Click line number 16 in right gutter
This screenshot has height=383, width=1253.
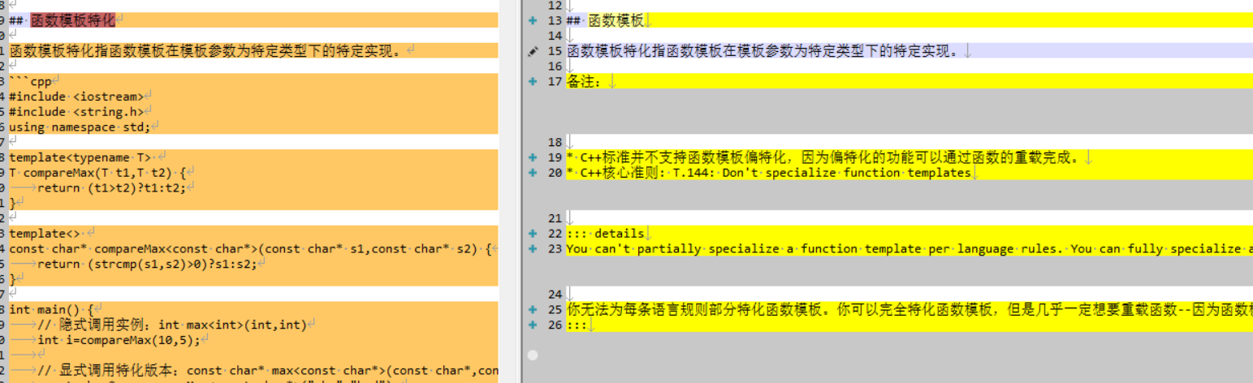555,67
